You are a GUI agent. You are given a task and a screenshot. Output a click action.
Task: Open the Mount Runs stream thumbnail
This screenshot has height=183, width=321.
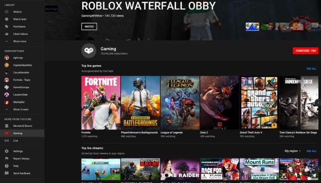point(259,169)
